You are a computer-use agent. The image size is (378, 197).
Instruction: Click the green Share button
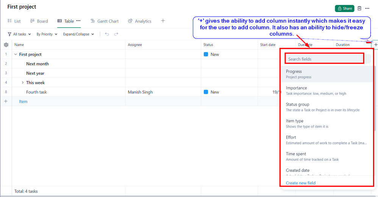click(x=344, y=8)
